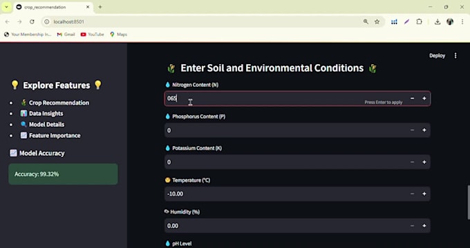The height and width of the screenshot is (248, 470).
Task: Click Model Details in sidebar
Action: pos(42,124)
